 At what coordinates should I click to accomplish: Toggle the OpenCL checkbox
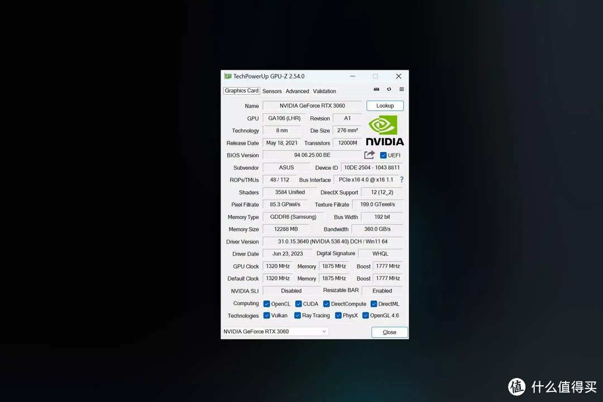(x=266, y=304)
